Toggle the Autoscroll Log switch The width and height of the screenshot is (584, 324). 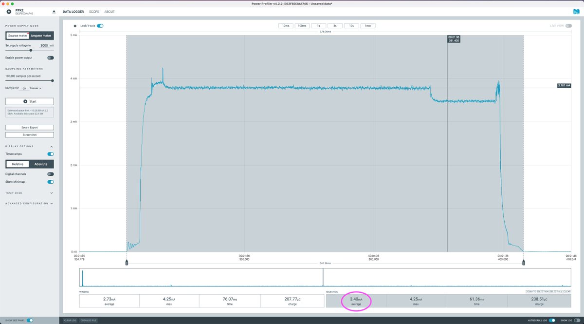[552, 320]
